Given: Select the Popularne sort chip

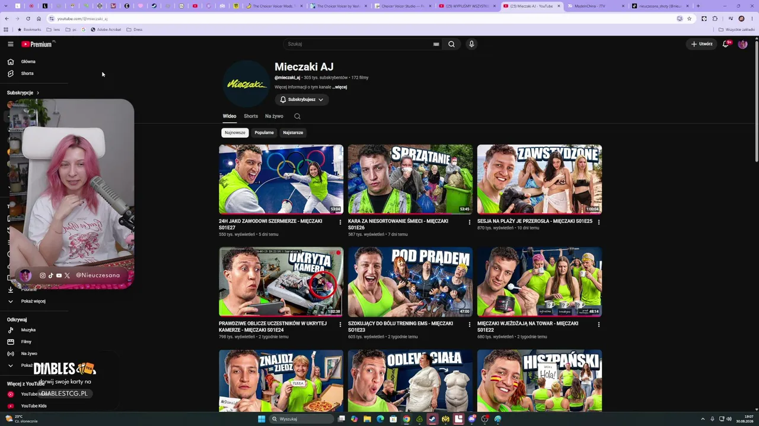Looking at the screenshot, I should (x=264, y=133).
